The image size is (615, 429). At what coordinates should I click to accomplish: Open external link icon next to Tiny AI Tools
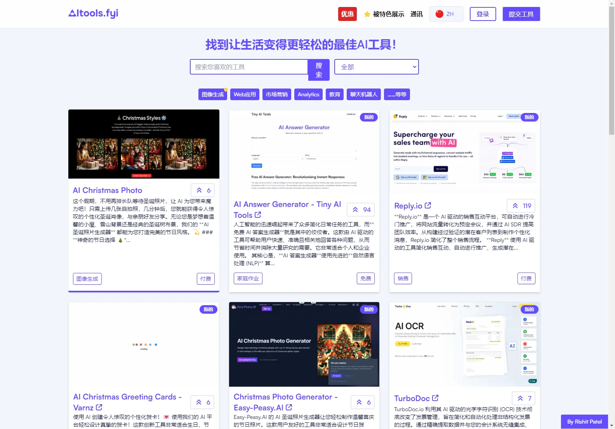[x=258, y=215]
